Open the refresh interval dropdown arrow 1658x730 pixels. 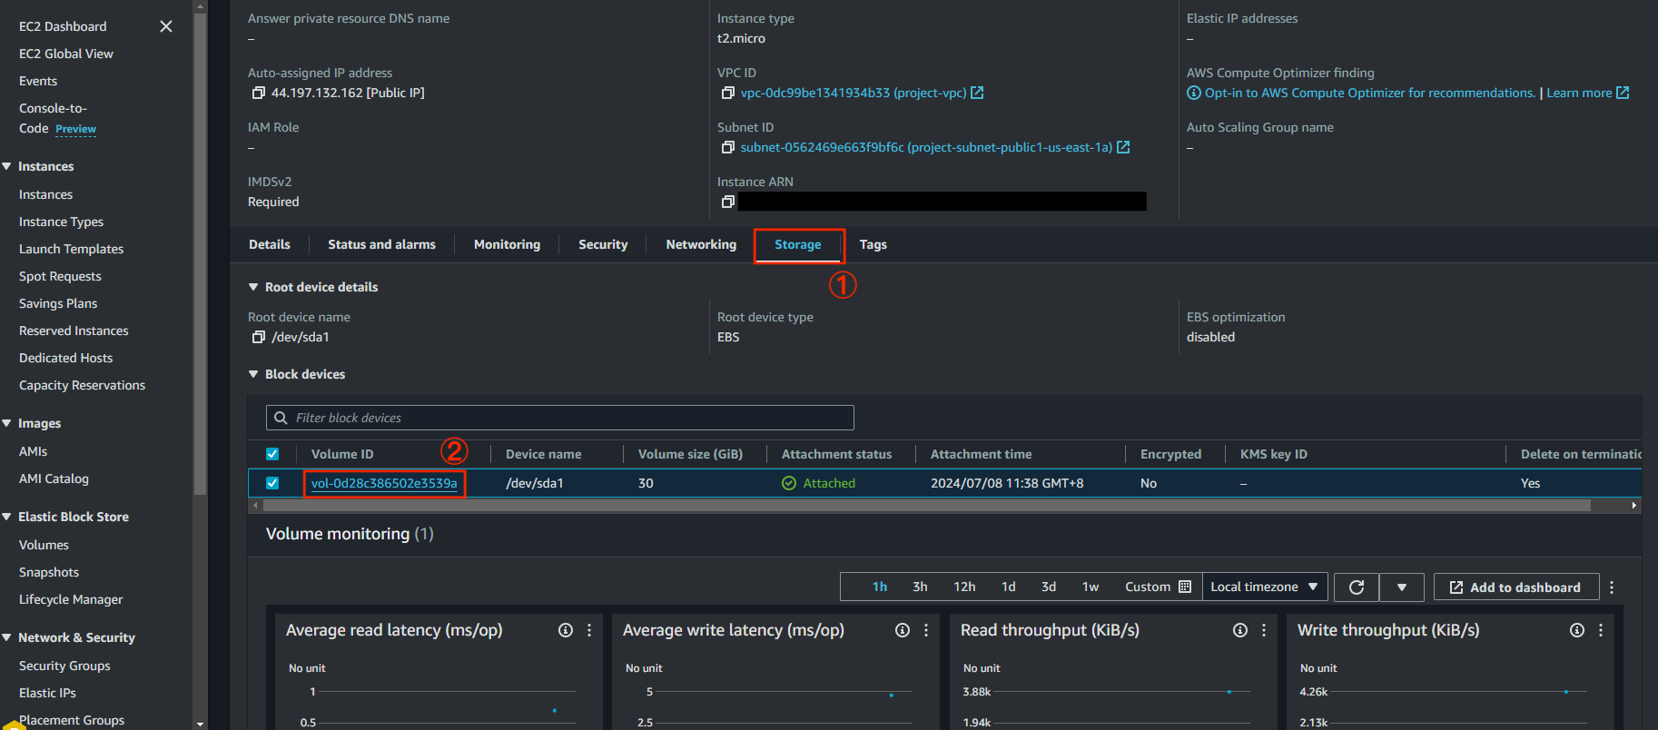(1402, 587)
